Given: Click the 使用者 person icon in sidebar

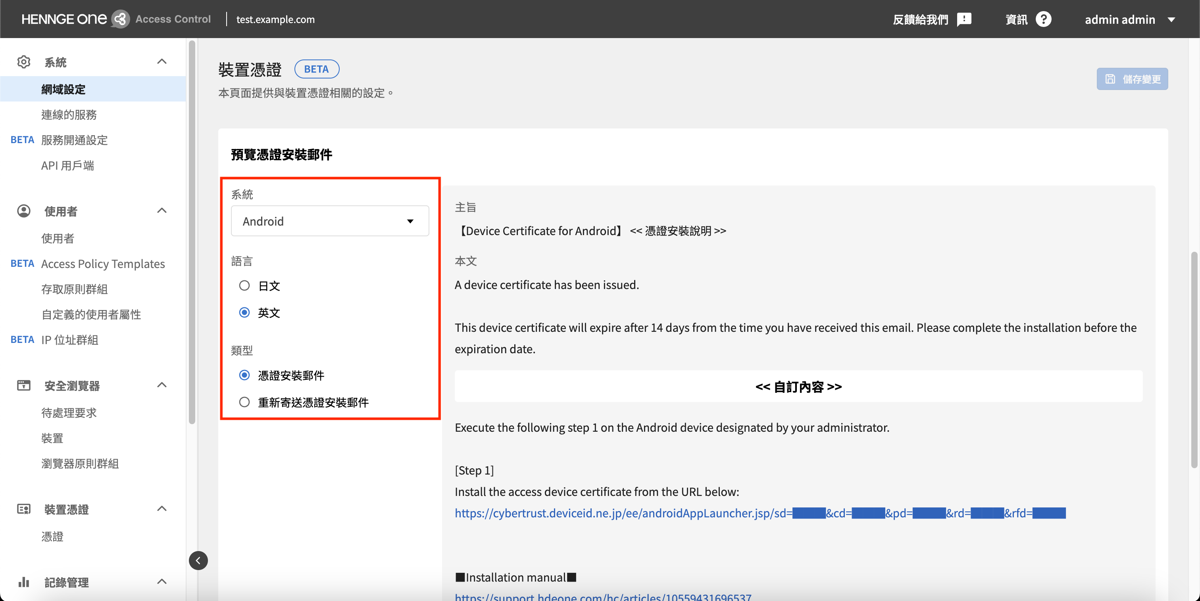Looking at the screenshot, I should point(24,211).
